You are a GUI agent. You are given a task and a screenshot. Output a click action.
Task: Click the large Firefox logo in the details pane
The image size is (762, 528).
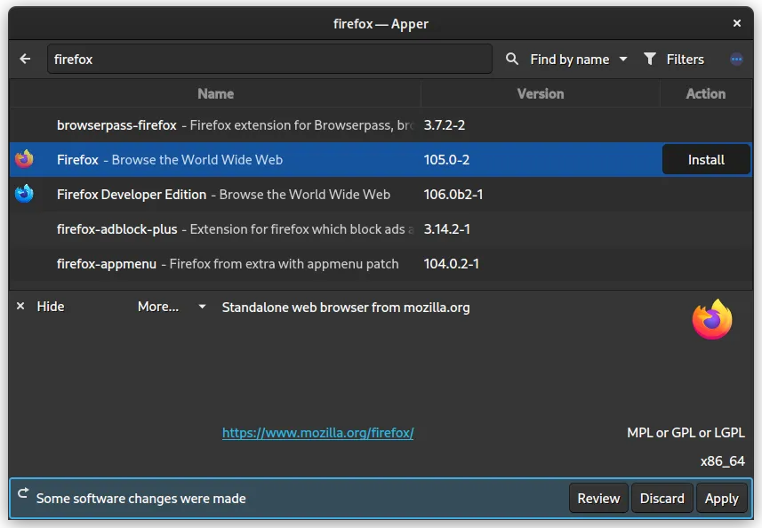[x=711, y=319]
